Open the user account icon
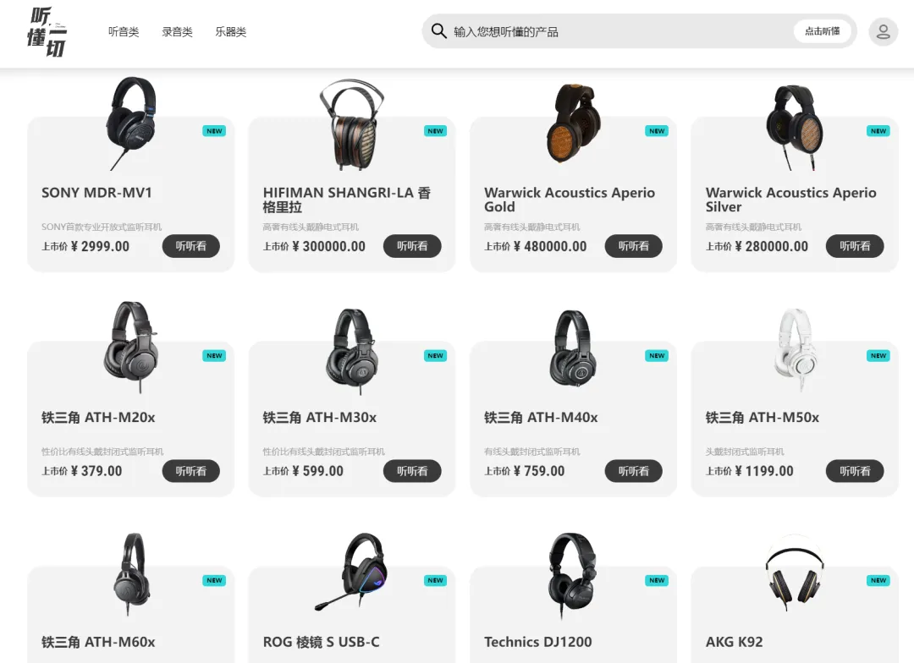The image size is (914, 663). pos(883,31)
